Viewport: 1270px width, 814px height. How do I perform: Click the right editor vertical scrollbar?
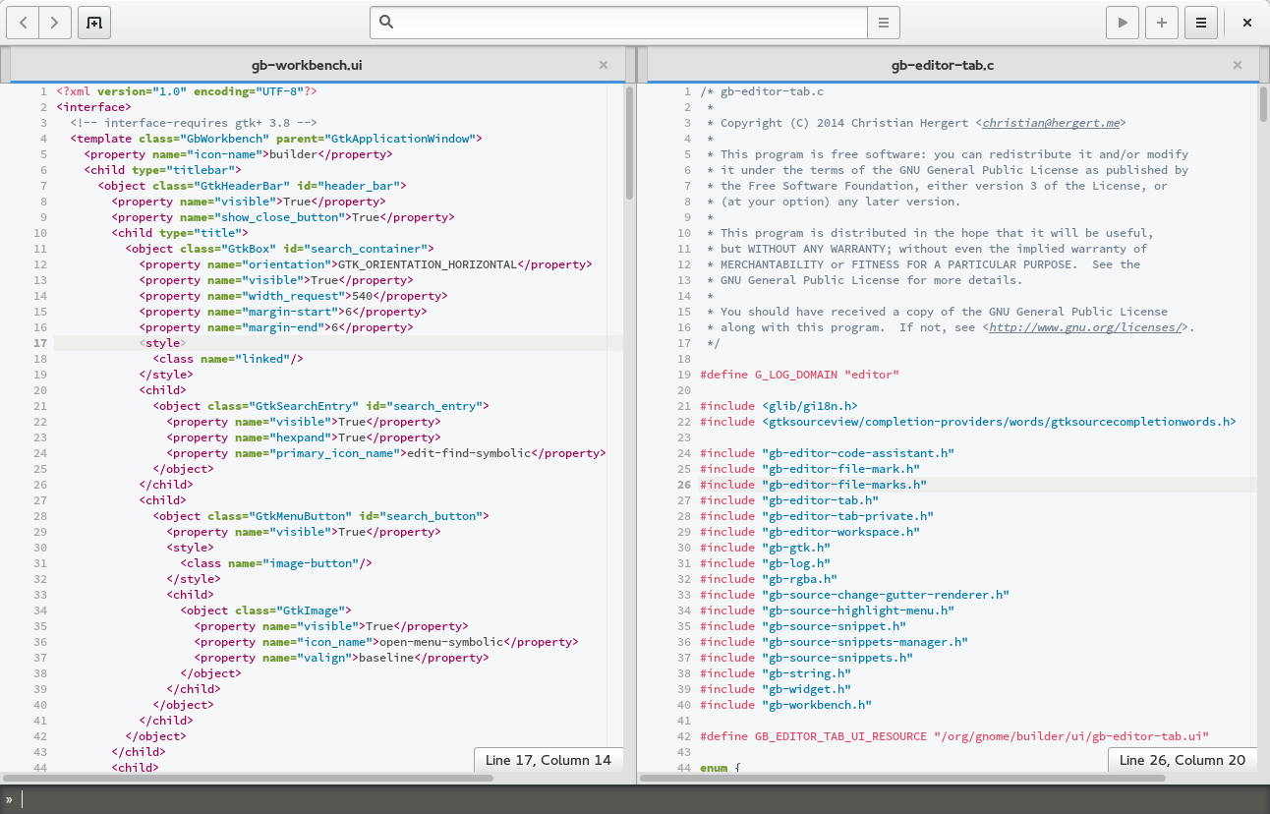tap(1264, 103)
